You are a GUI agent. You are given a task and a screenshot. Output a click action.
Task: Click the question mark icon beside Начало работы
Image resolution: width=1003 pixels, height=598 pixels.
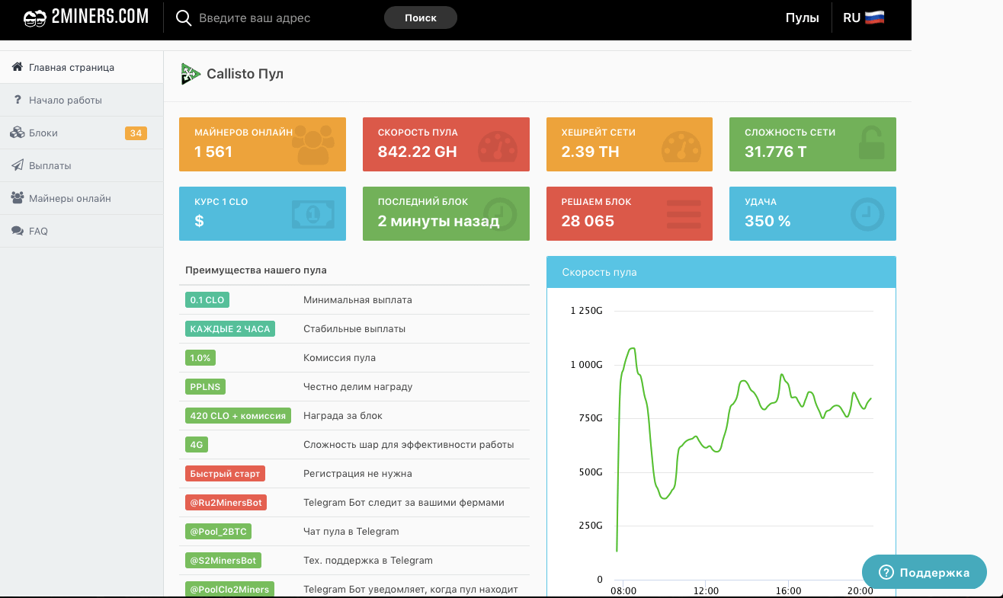point(17,100)
